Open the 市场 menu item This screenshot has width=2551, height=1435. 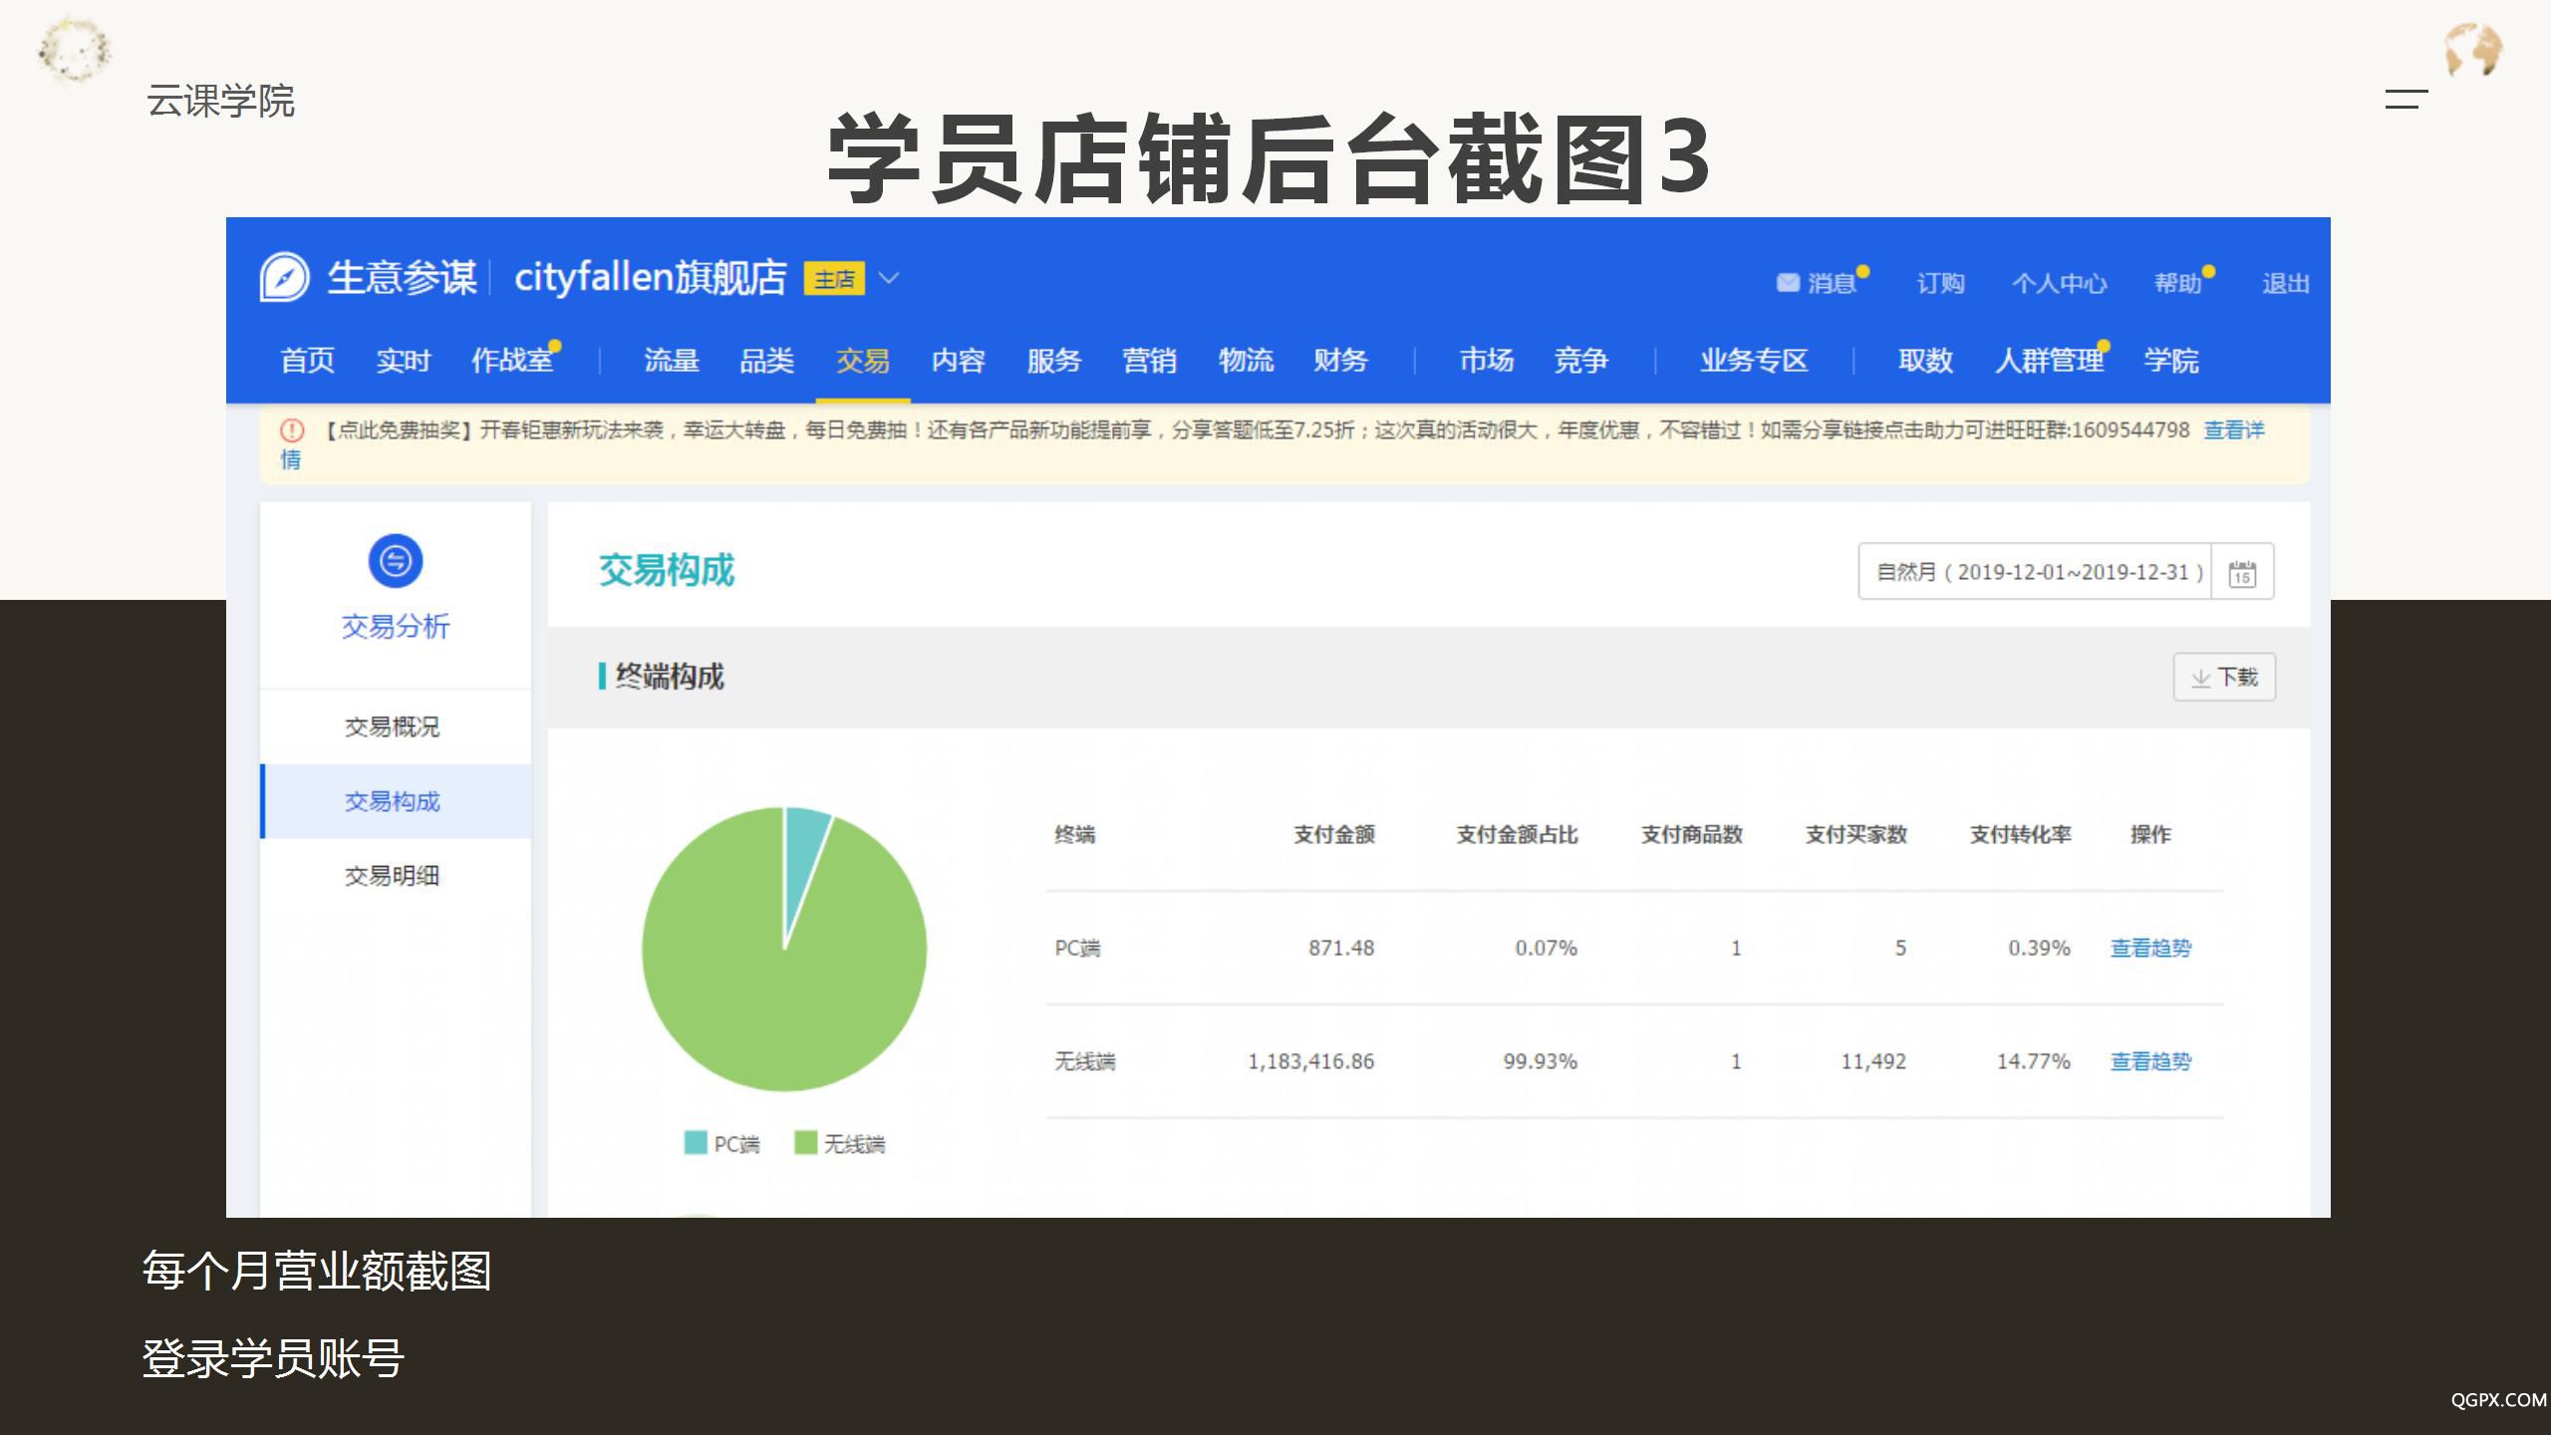tap(1486, 360)
